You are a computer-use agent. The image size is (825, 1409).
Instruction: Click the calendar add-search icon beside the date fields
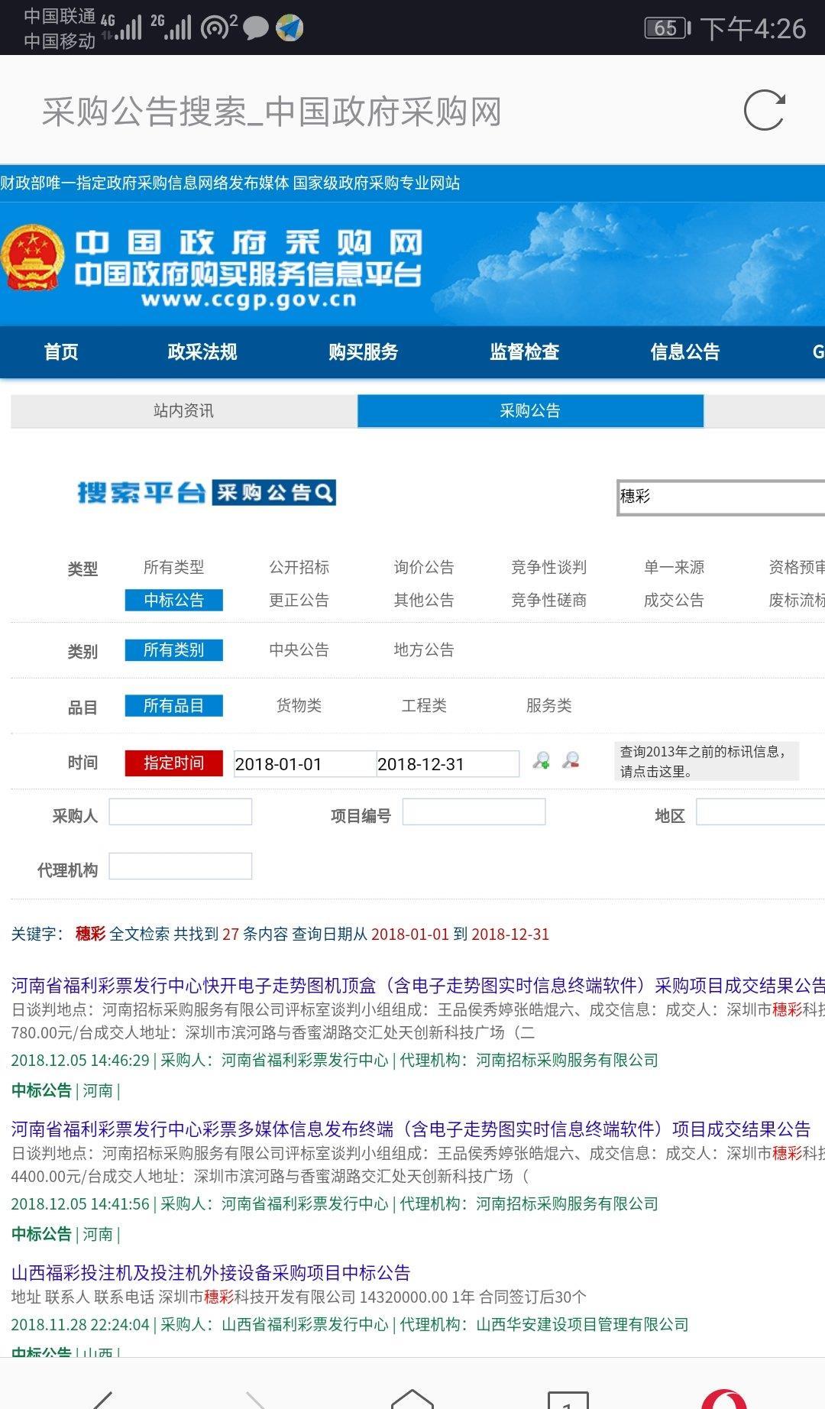[x=541, y=761]
